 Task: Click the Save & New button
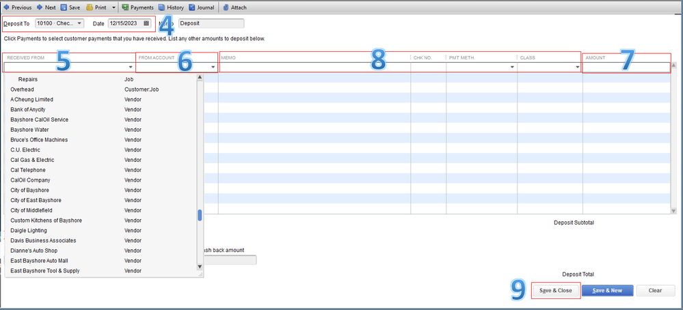click(x=607, y=290)
